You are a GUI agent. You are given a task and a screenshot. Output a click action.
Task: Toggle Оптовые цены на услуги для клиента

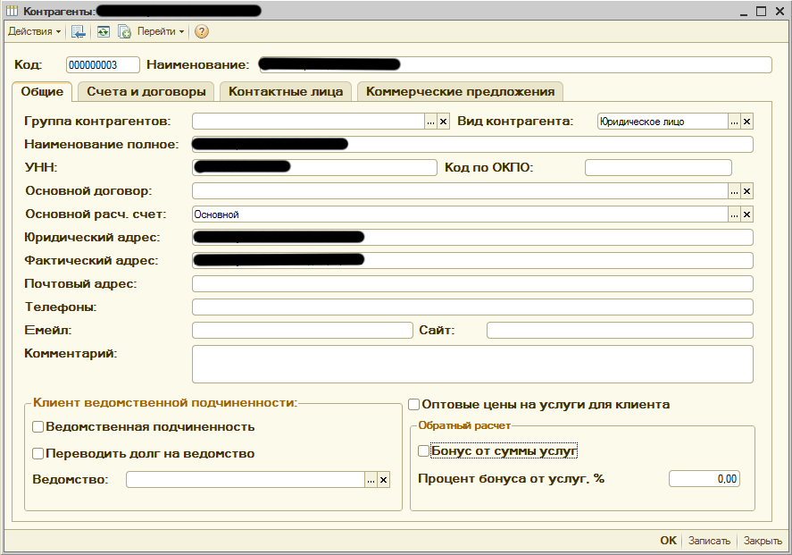413,404
